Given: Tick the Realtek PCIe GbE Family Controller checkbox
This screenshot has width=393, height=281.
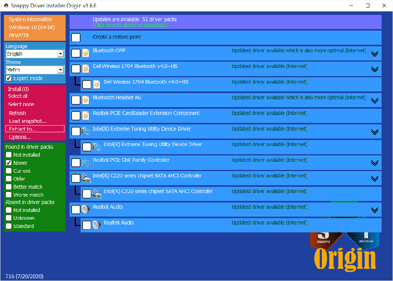Looking at the screenshot, I should pyautogui.click(x=76, y=162).
